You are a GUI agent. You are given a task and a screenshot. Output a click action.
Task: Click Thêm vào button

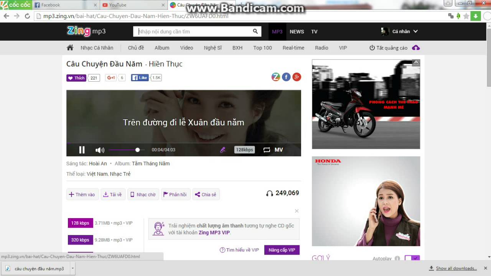82,194
